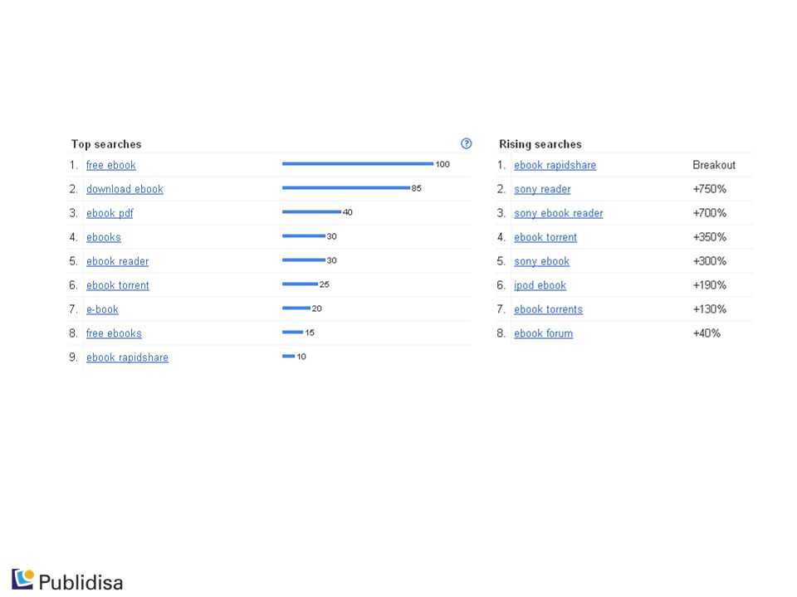Image resolution: width=797 pixels, height=597 pixels.
Task: Select the "sony ebook reader" link
Action: (x=559, y=213)
